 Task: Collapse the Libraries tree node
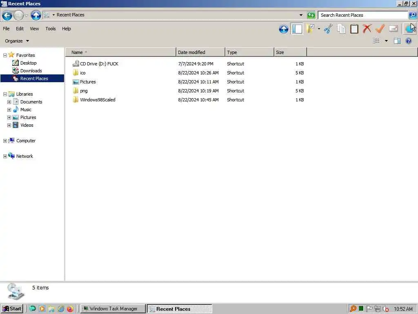pyautogui.click(x=5, y=94)
